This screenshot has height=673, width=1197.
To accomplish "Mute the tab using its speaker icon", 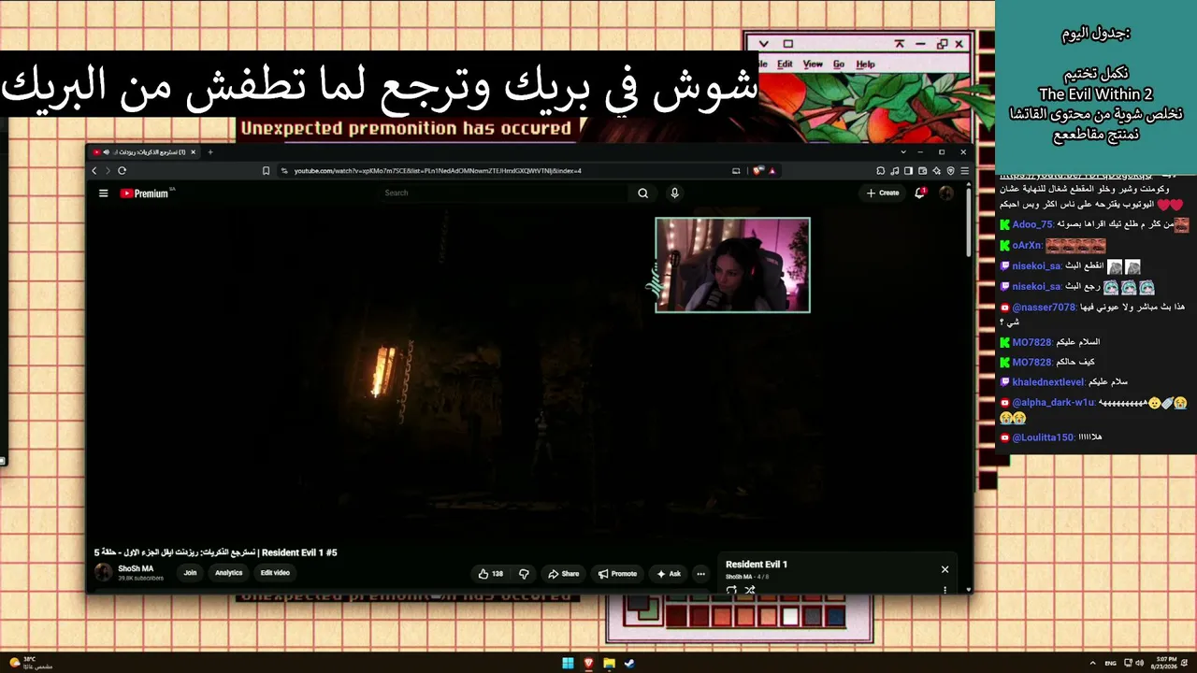I will pos(106,152).
